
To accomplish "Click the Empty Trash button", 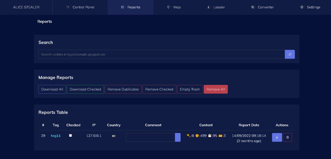I will coord(190,89).
